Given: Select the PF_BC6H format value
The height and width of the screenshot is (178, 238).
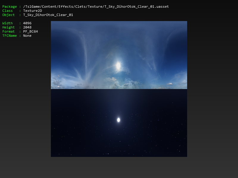Looking at the screenshot, I should click(30, 31).
